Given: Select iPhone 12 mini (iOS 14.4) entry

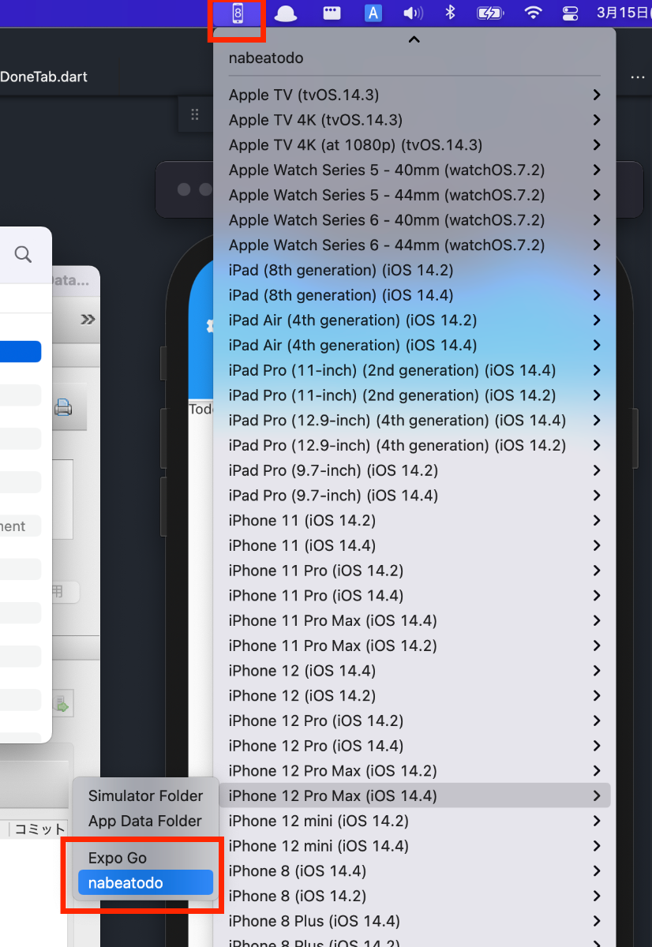Looking at the screenshot, I should click(x=414, y=846).
